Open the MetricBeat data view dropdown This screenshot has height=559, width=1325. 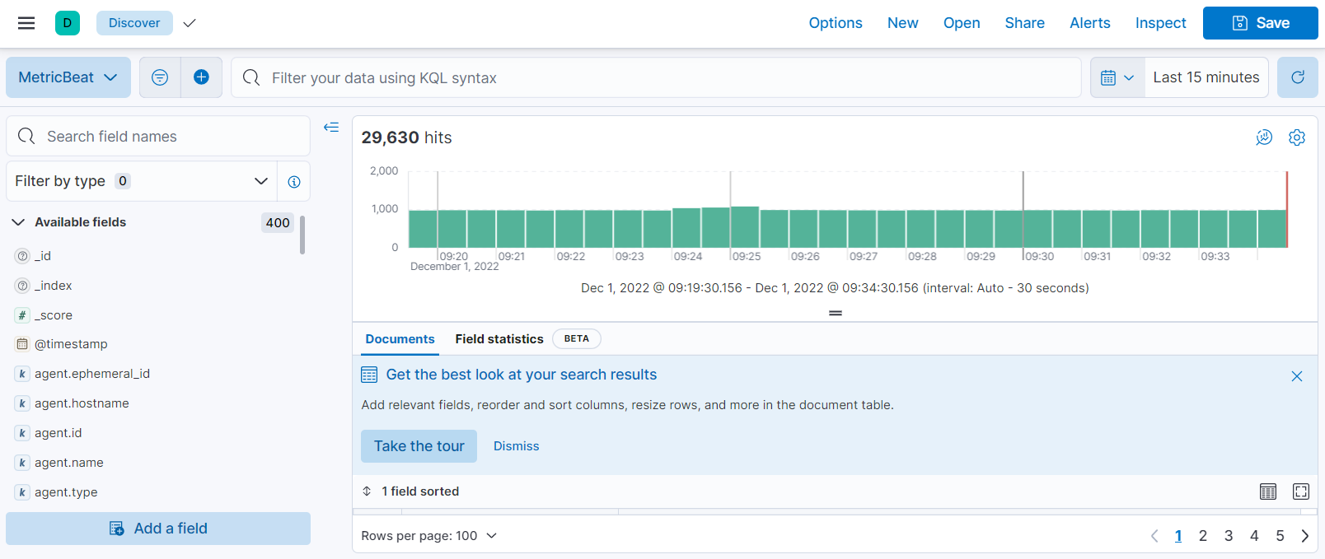pyautogui.click(x=68, y=77)
